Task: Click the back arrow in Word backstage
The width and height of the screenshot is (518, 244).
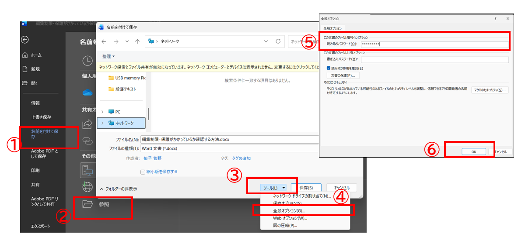Action: [25, 40]
